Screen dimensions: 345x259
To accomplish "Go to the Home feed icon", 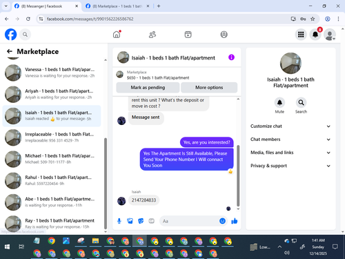I will click(117, 35).
